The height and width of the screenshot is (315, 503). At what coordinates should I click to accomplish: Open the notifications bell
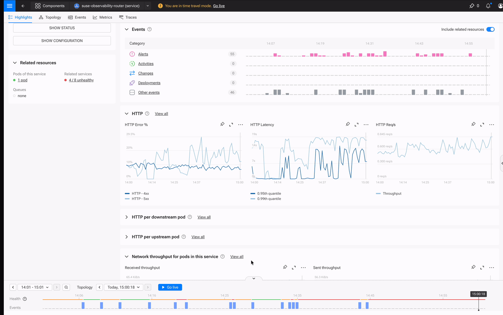(x=488, y=6)
